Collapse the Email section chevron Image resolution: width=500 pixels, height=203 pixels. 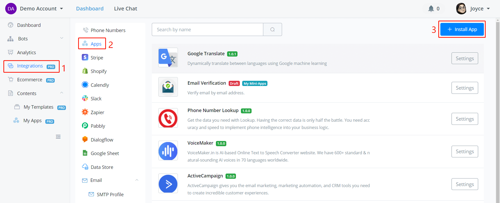pyautogui.click(x=137, y=180)
